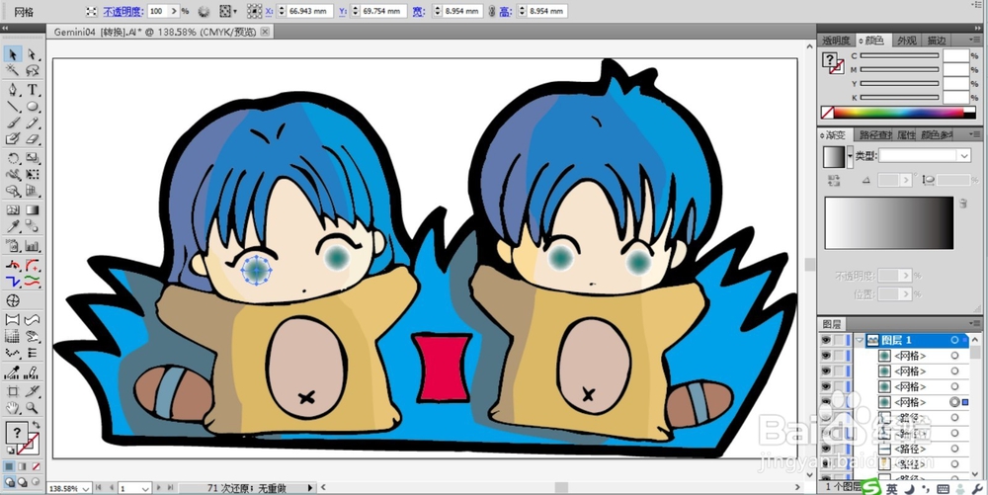This screenshot has height=495, width=988.
Task: Reset to default fill and stroke
Action: pyautogui.click(x=10, y=451)
